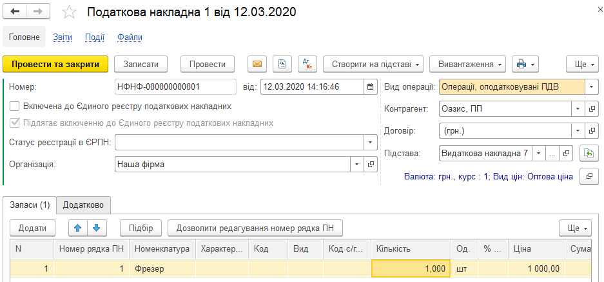Go back with the left arrow button
The width and height of the screenshot is (604, 282).
(x=15, y=12)
